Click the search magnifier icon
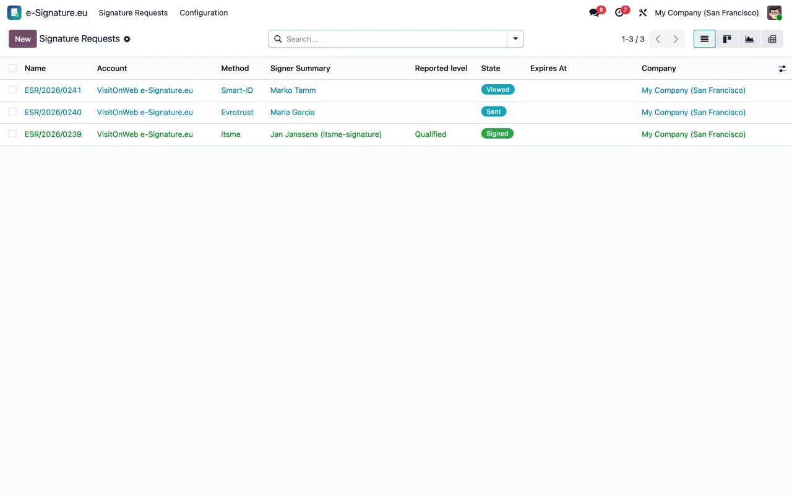 278,39
